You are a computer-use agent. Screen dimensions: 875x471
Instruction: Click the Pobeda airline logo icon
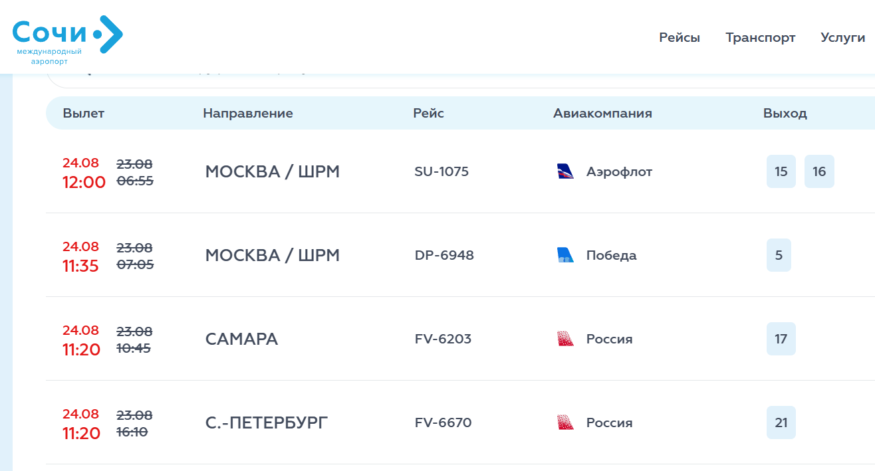(565, 255)
